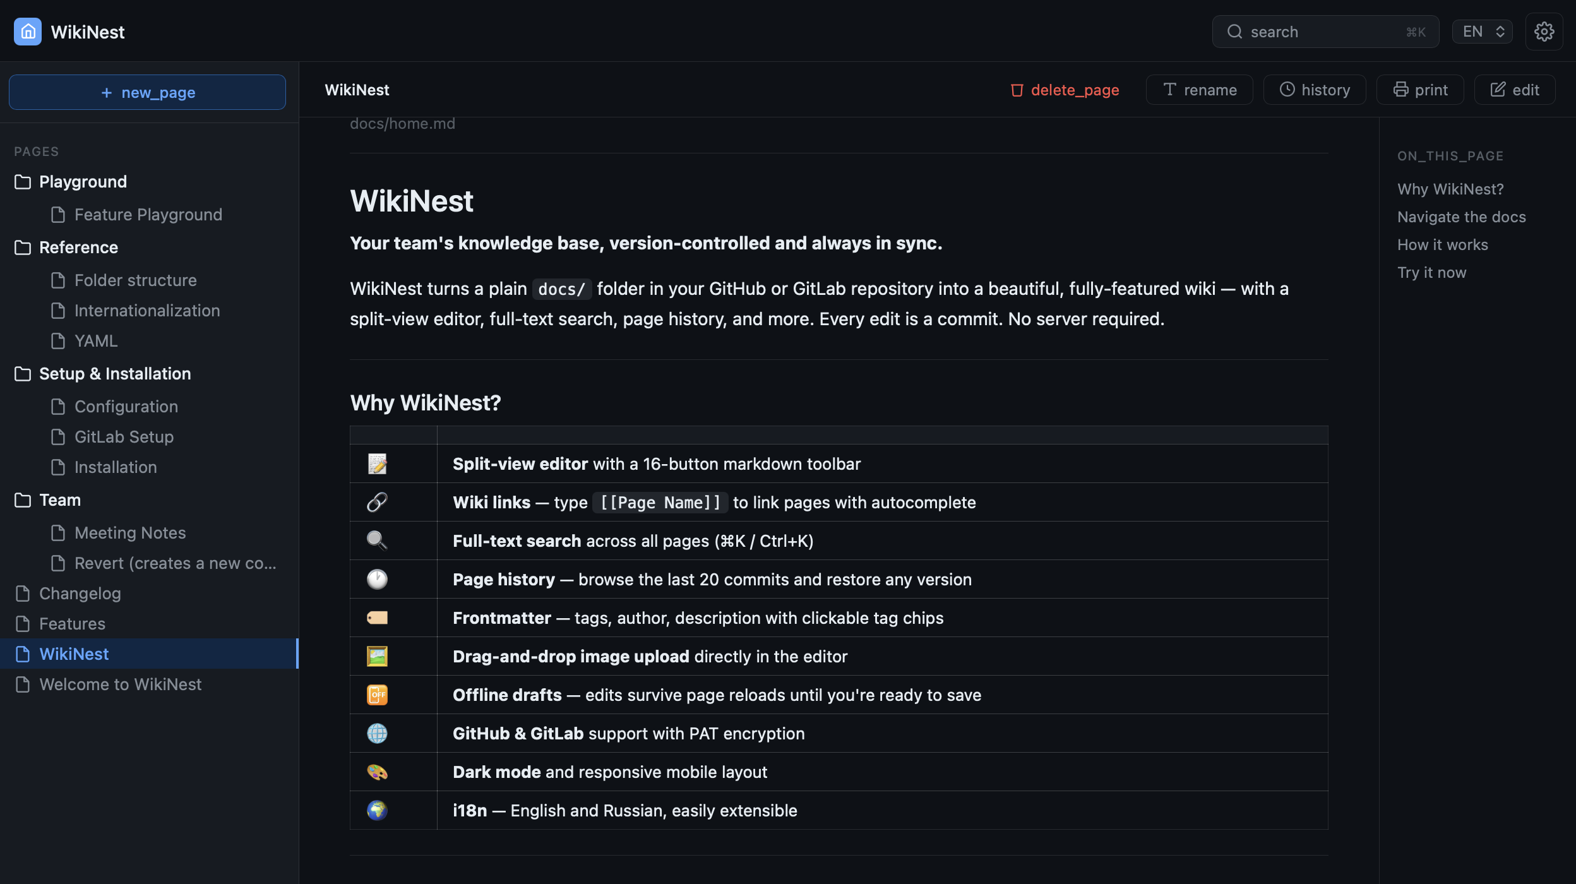Click the [[Page Name]] inline code
Screen dimensions: 1576x884
[x=660, y=503]
